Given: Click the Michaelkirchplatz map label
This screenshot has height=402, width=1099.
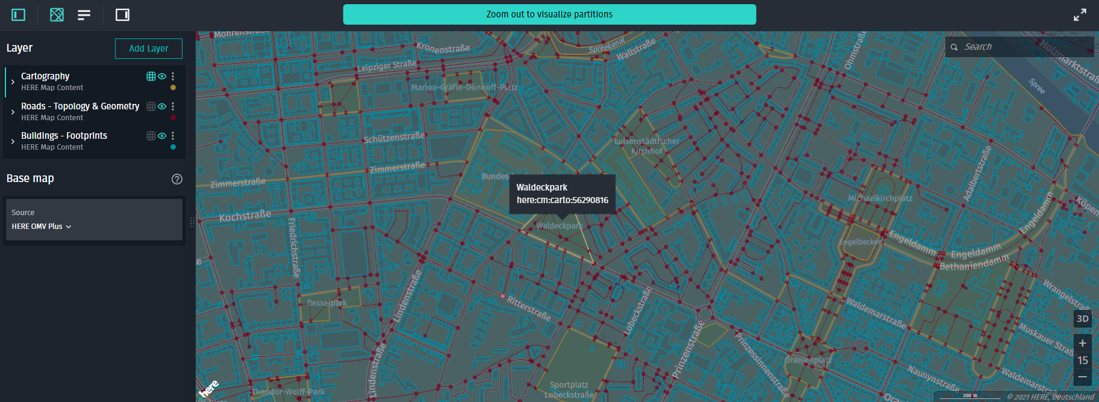Looking at the screenshot, I should 880,198.
